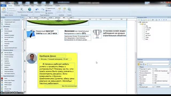Select the HTML5 видео item in Toolbox
This screenshot has width=171, height=96.
8,85
